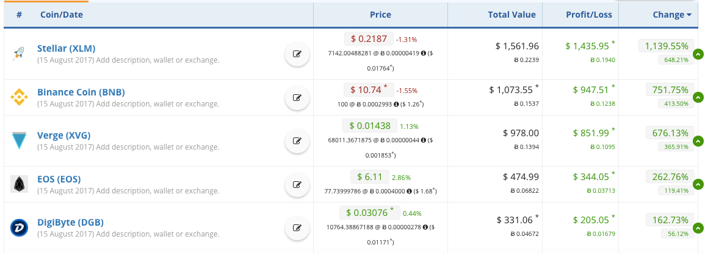Click the -1.31% price change for Stellar
Screen dimensions: 705x253
coord(407,40)
